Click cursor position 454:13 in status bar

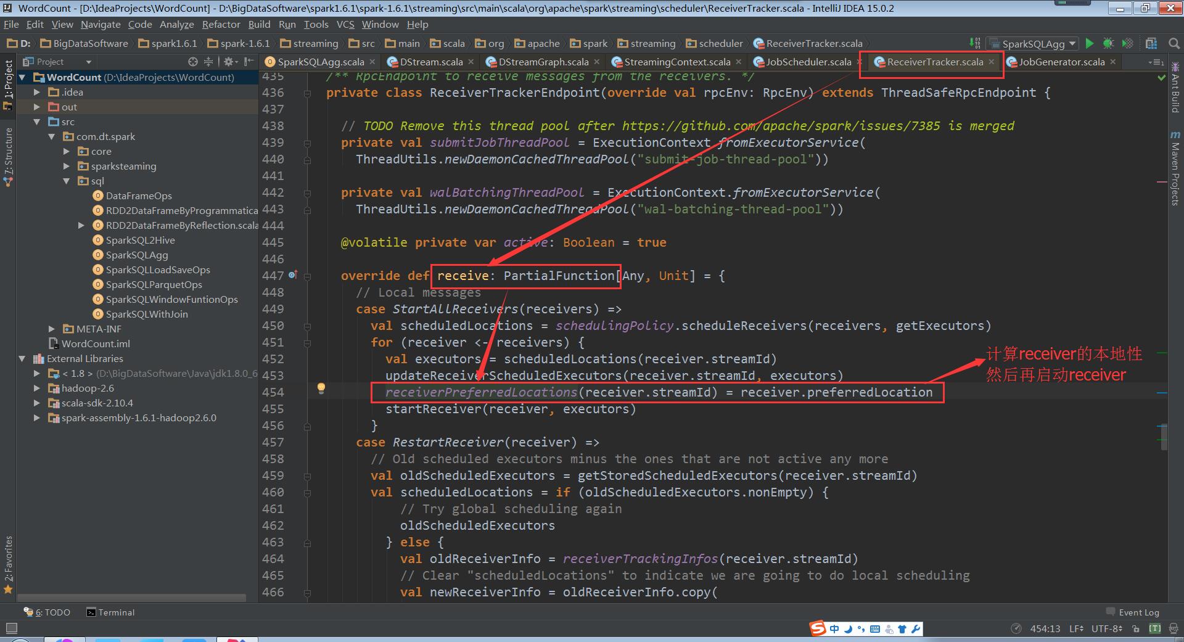(1045, 628)
